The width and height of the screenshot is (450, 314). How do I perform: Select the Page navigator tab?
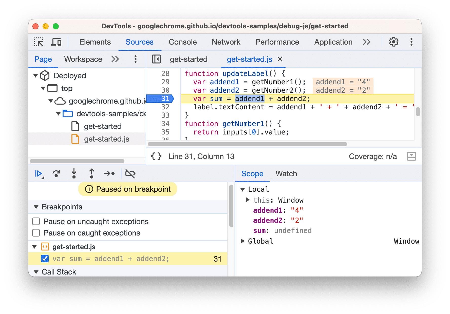click(x=43, y=59)
